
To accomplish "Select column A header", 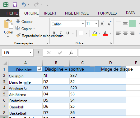I will [x=26, y=63].
